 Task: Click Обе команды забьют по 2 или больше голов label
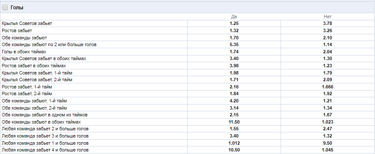(49, 45)
